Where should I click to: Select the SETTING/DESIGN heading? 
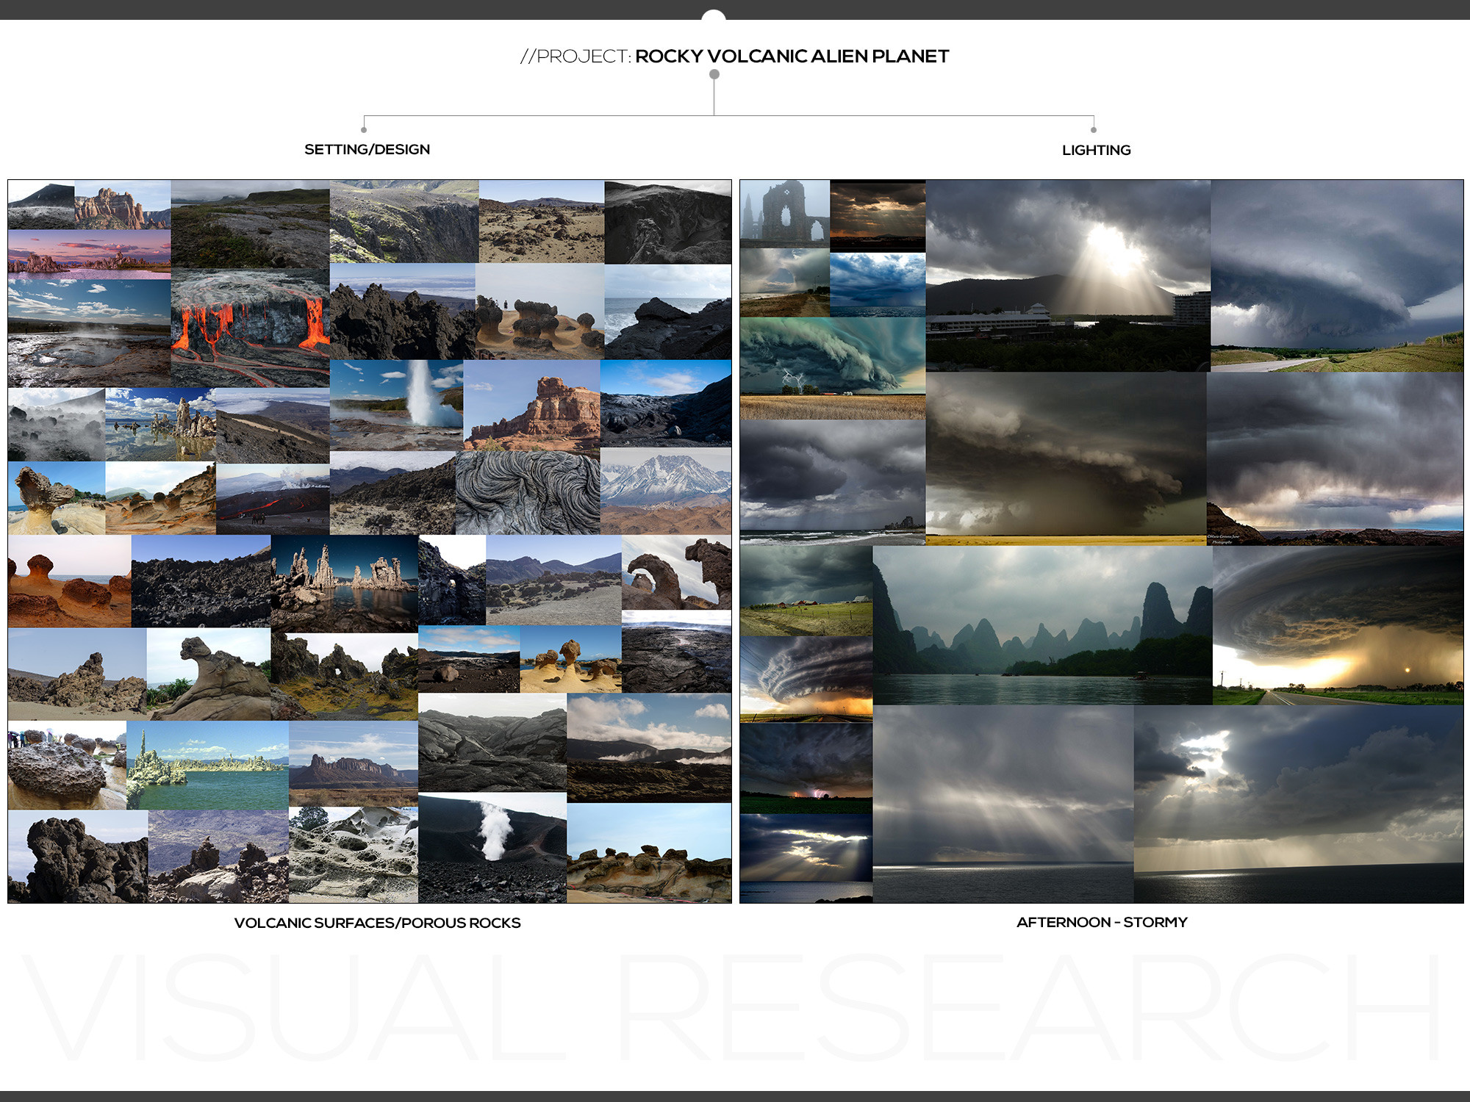point(367,149)
